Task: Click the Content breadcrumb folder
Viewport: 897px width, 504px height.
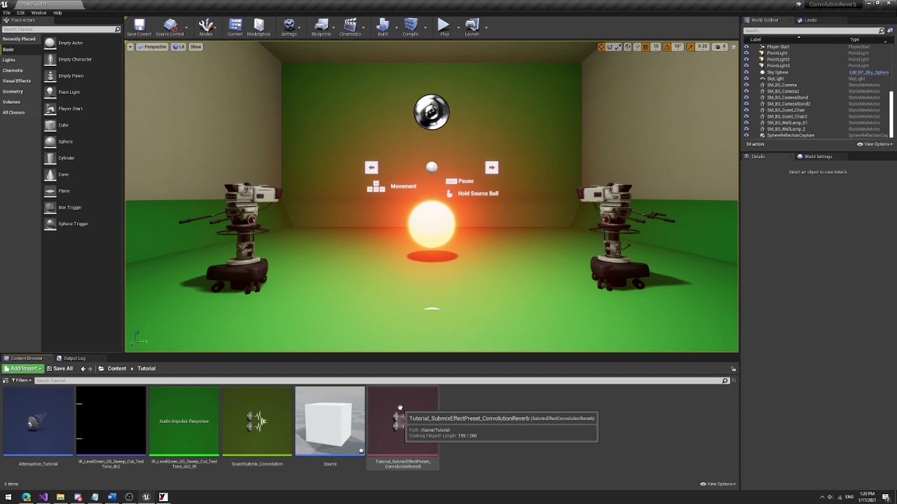Action: (x=117, y=369)
